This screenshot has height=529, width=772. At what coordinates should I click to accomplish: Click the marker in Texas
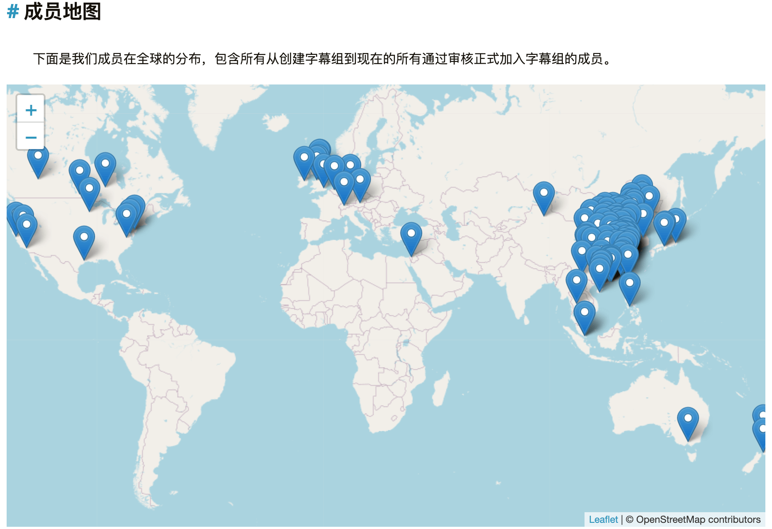click(x=84, y=240)
